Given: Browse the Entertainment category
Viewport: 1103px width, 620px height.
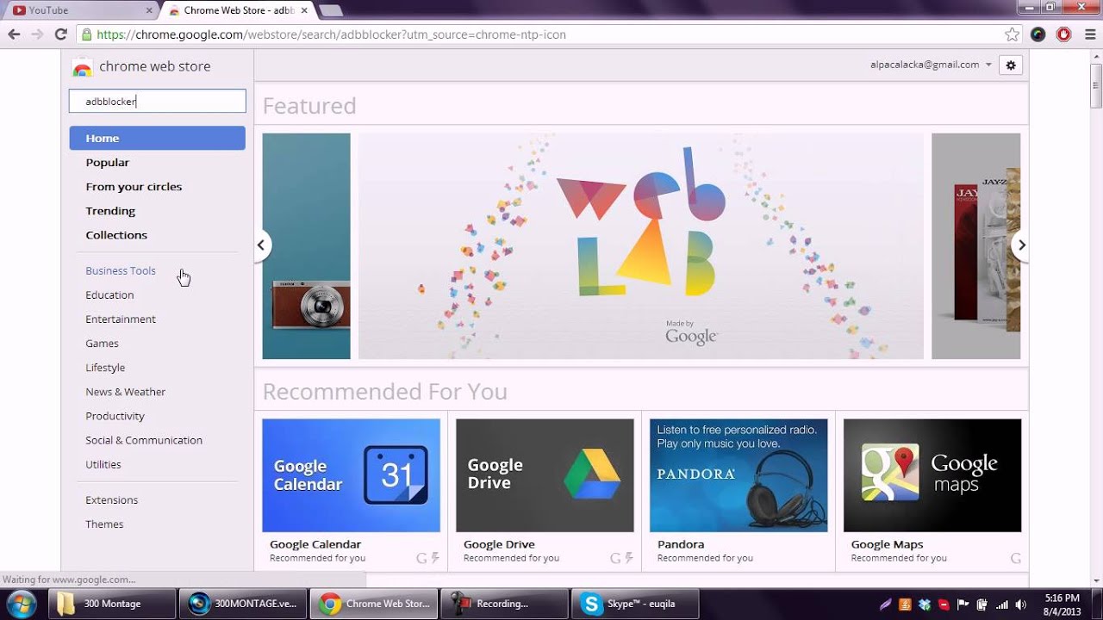Looking at the screenshot, I should tap(121, 319).
